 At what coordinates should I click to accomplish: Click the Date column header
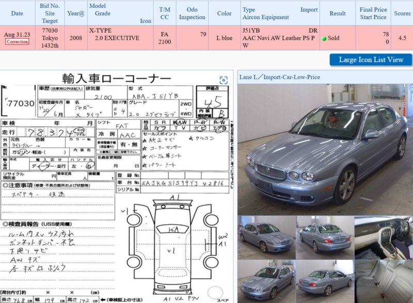point(17,13)
